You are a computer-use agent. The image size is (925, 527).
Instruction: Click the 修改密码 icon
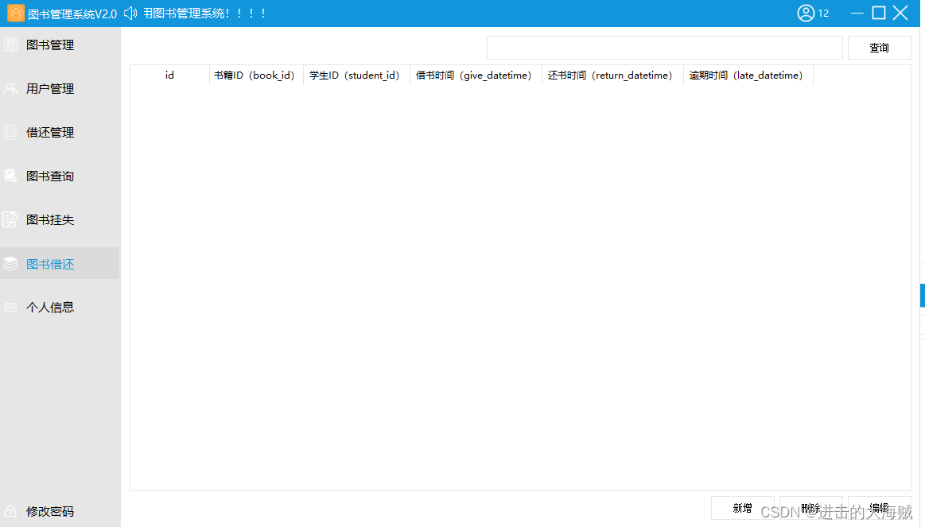coord(10,511)
